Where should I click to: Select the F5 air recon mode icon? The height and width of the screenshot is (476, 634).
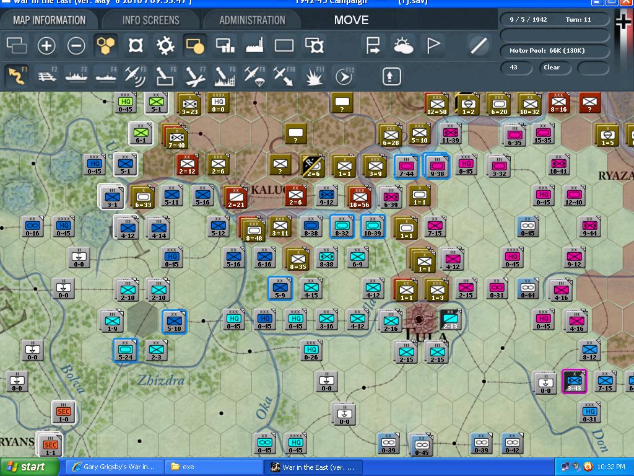click(x=136, y=76)
